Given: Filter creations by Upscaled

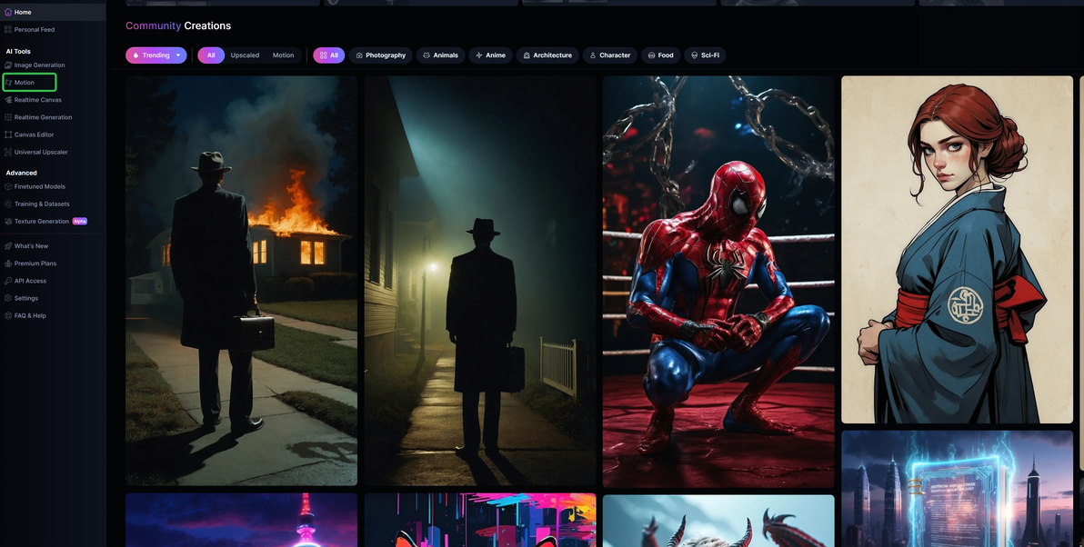Looking at the screenshot, I should [x=245, y=55].
